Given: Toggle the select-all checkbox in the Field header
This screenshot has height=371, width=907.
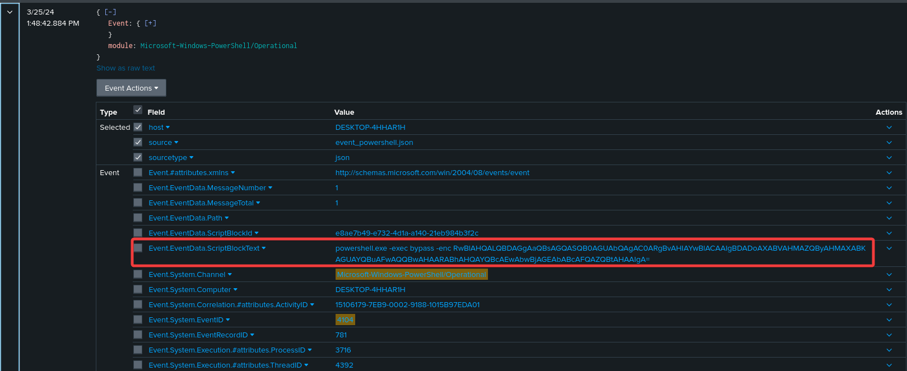Looking at the screenshot, I should tap(138, 110).
